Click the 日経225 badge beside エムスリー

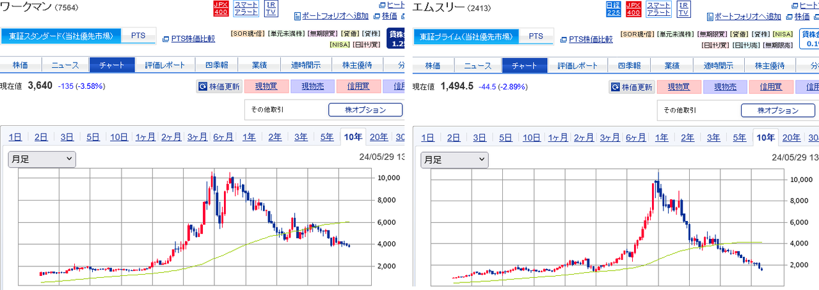613,8
